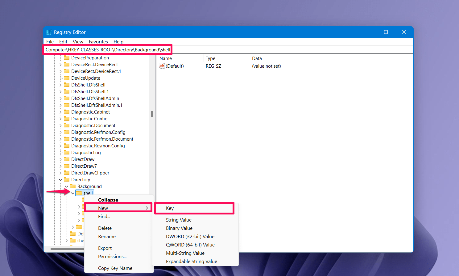The image size is (459, 276).
Task: Click the (value not set) data cell
Action: click(x=267, y=66)
